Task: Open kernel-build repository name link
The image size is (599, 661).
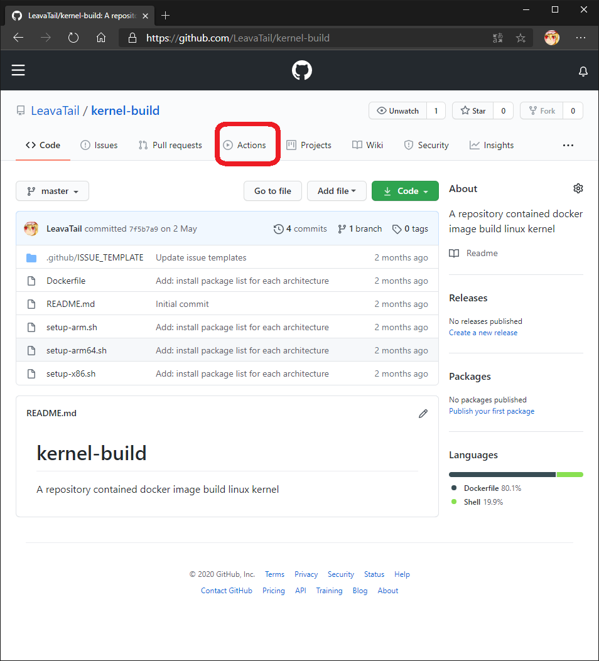Action: 125,110
